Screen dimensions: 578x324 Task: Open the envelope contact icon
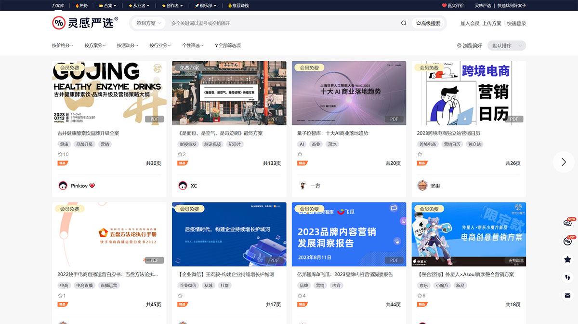(567, 296)
